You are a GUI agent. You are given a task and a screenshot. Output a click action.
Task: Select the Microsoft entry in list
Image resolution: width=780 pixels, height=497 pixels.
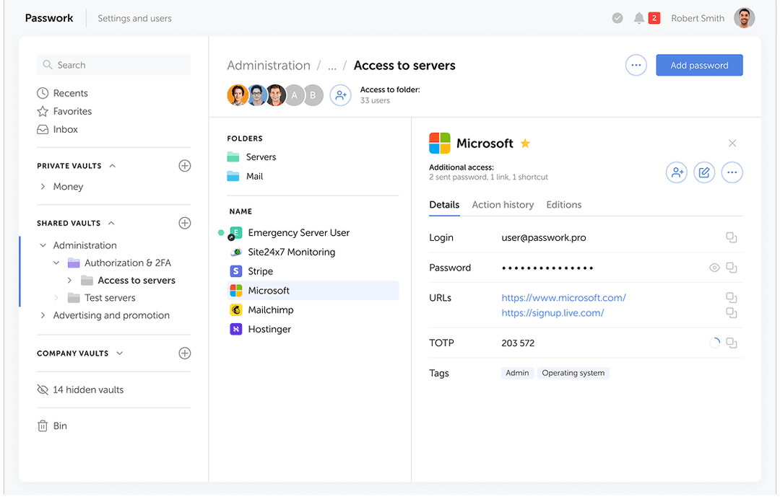313,290
